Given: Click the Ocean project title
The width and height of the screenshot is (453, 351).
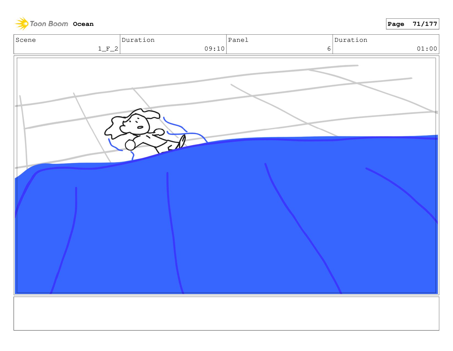Looking at the screenshot, I should pyautogui.click(x=83, y=24).
